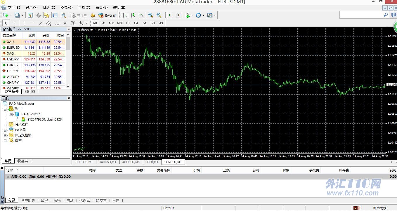Expand the 脚本 tree node
This screenshot has width=397, height=211.
pyautogui.click(x=5, y=140)
